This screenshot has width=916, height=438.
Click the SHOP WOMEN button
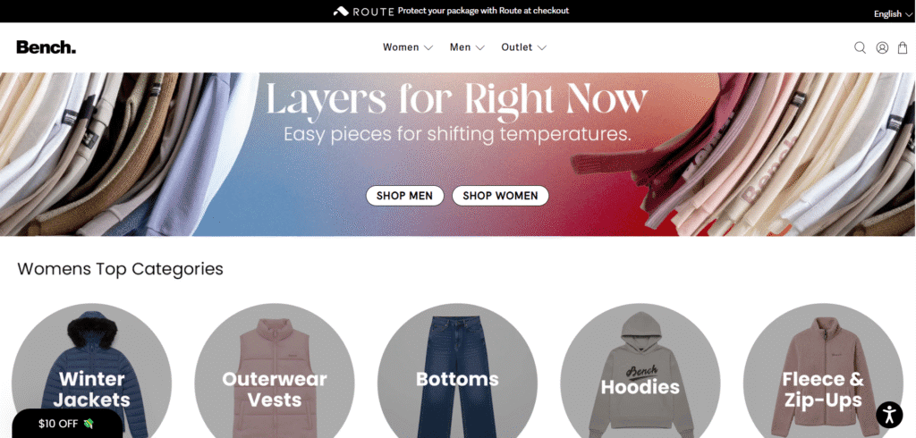(x=500, y=196)
